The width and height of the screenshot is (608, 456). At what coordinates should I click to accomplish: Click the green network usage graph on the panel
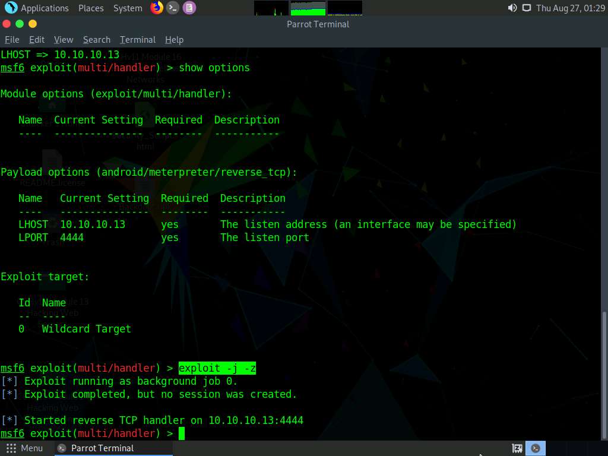coord(309,8)
